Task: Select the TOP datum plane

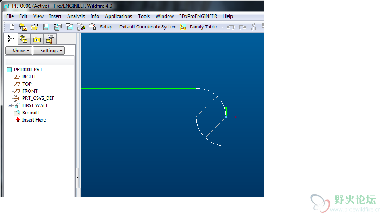Action: coord(27,84)
